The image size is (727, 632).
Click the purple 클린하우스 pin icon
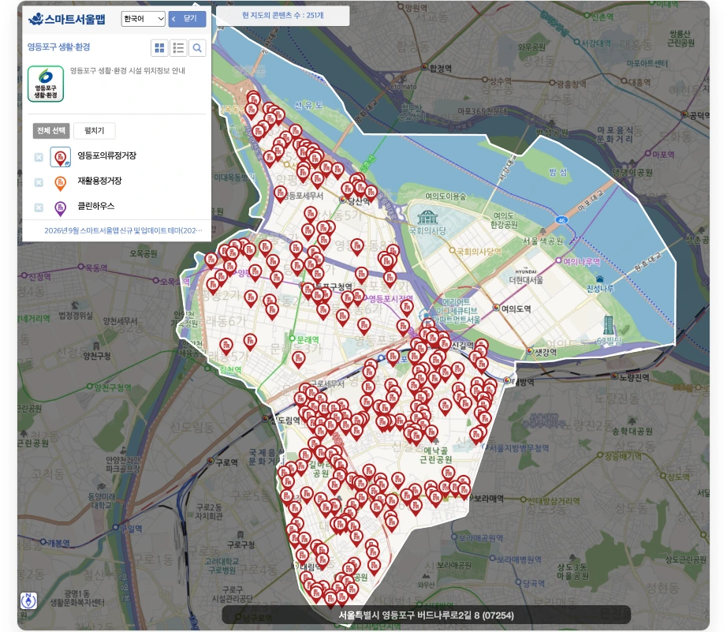click(60, 208)
